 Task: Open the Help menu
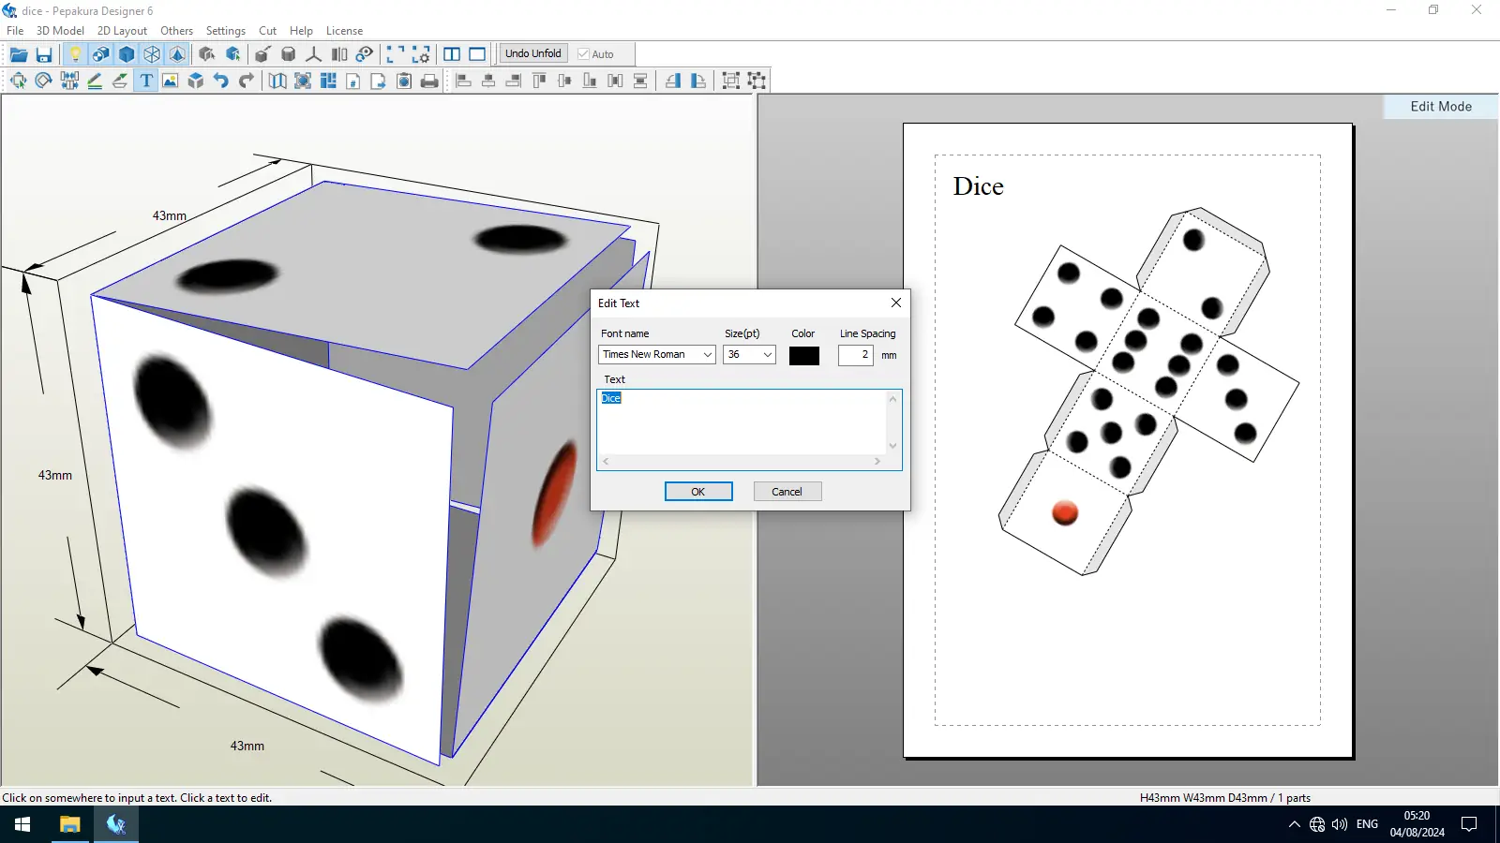coord(301,31)
